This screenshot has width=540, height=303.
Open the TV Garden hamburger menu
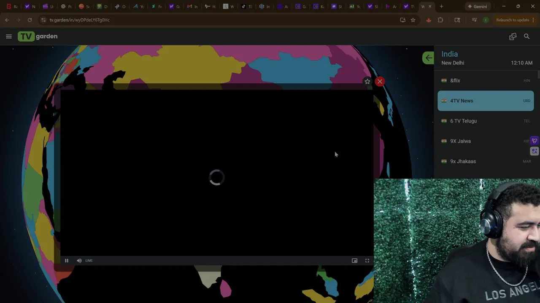(x=8, y=37)
